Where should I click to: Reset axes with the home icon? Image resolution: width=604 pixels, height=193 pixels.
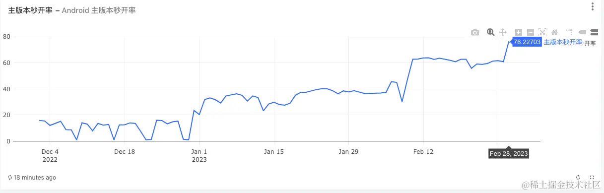[554, 32]
